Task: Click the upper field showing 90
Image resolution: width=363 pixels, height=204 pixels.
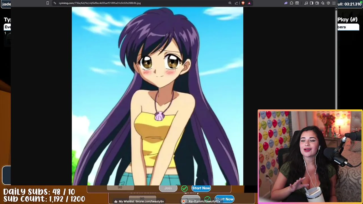Action: coord(120,188)
